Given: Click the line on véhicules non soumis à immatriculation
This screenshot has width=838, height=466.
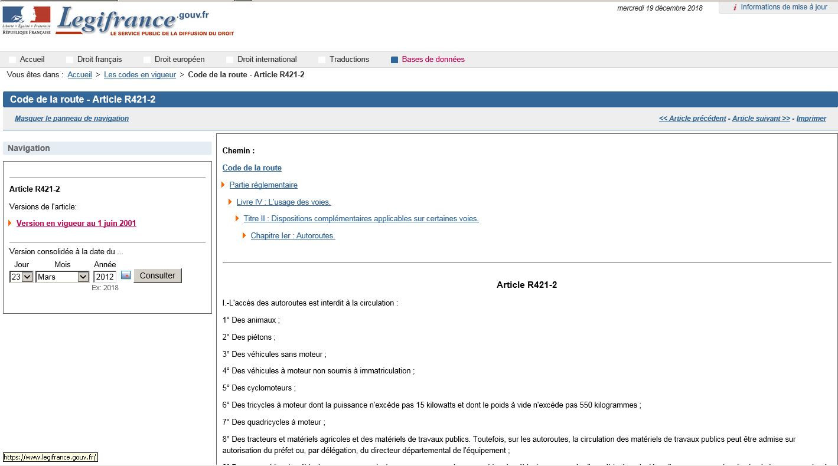Looking at the screenshot, I should pos(319,371).
